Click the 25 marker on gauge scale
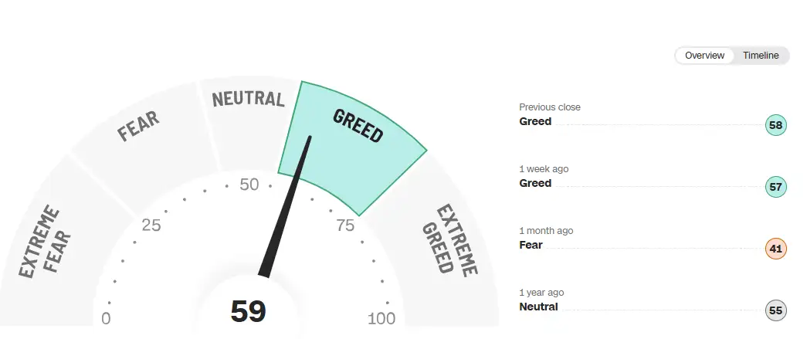This screenshot has height=339, width=807. click(x=151, y=225)
